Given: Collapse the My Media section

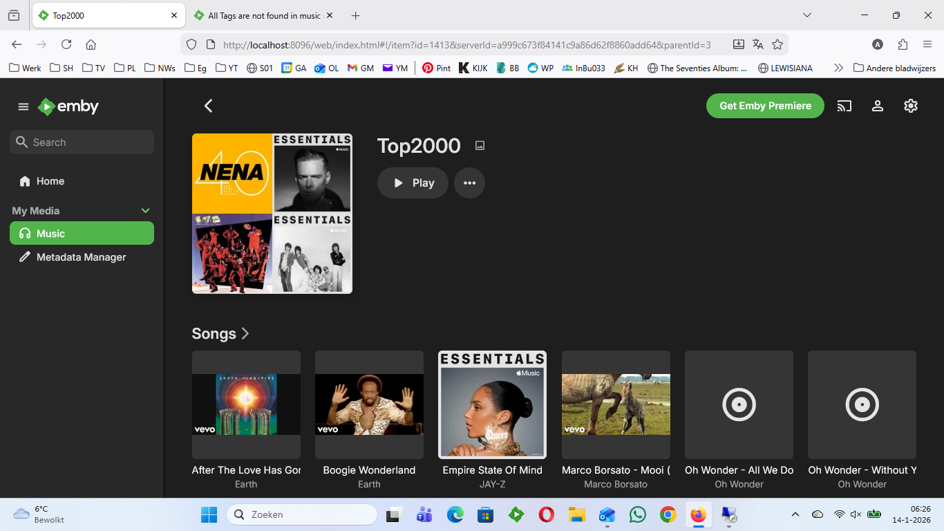Looking at the screenshot, I should 145,210.
